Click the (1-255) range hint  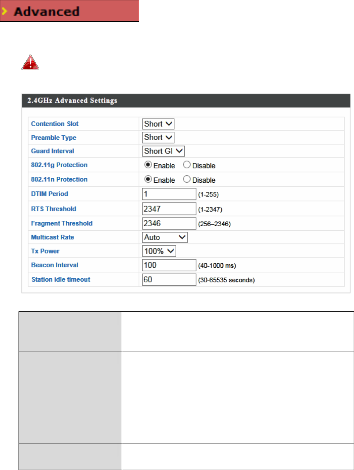click(208, 195)
